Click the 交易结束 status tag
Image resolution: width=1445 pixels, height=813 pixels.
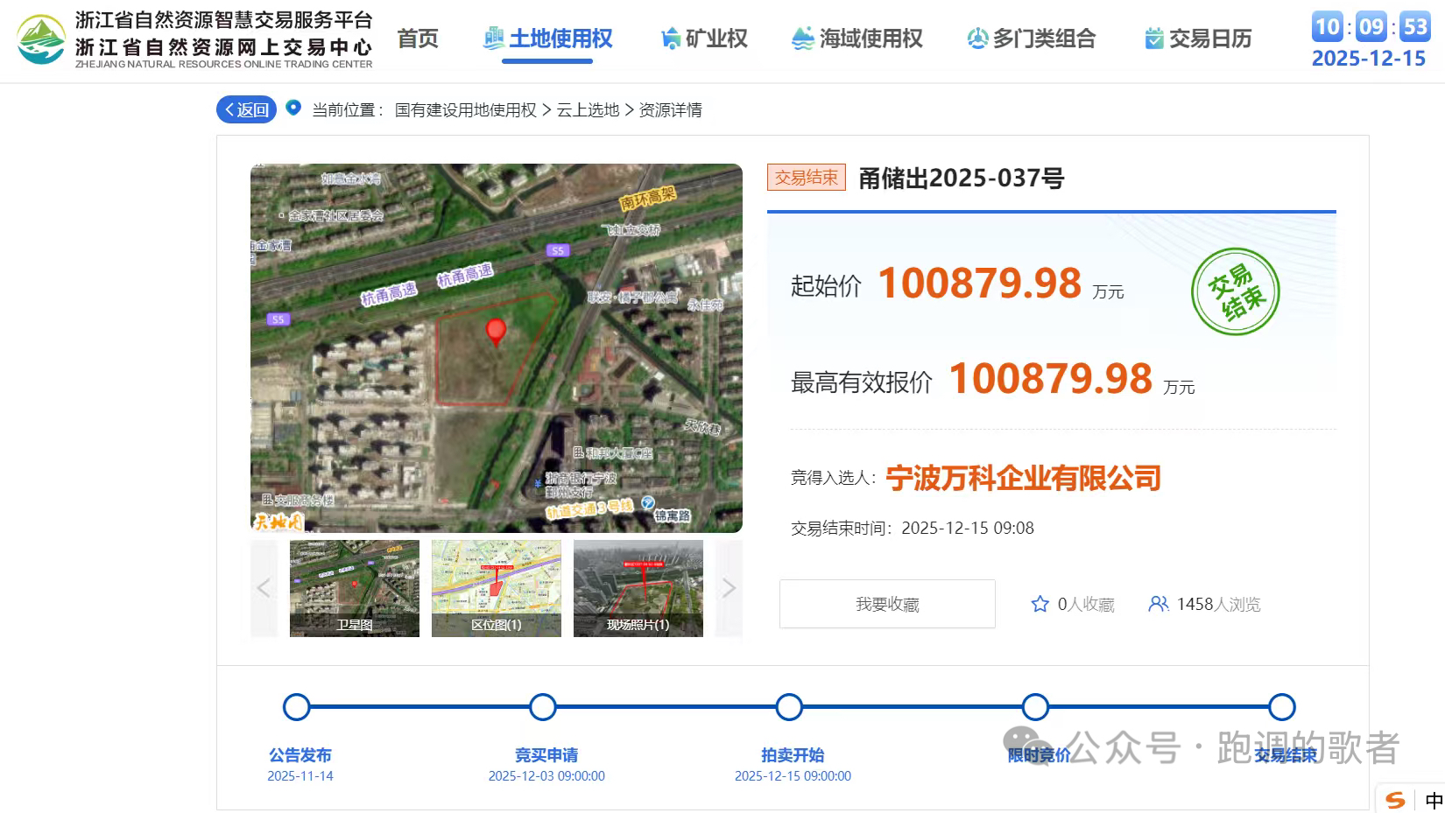coord(807,178)
